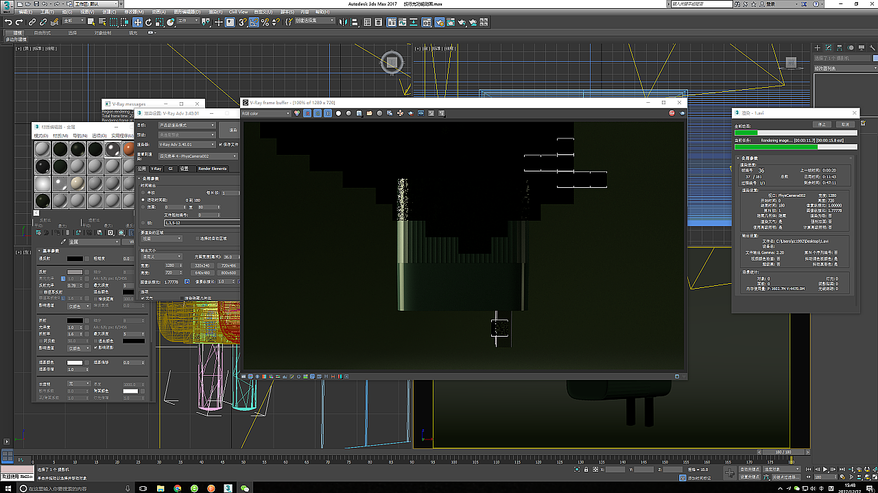Expand the PhysCamera002 view-to-render dropdown
Screen dimensions: 878x493
pyautogui.click(x=198, y=156)
